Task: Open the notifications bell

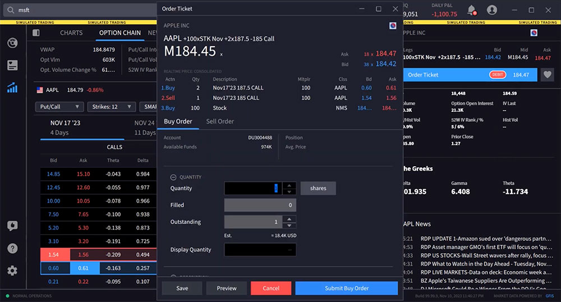Action: tap(471, 10)
